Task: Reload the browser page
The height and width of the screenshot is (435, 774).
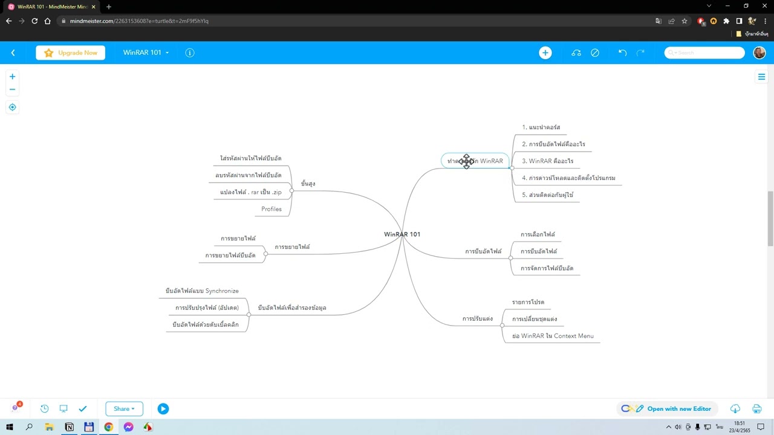Action: [x=34, y=21]
